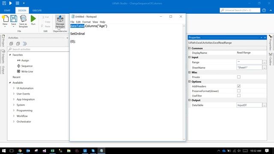274x154 pixels.
Task: Toggle PreserveFormat(slower) checkbox
Action: click(x=239, y=91)
